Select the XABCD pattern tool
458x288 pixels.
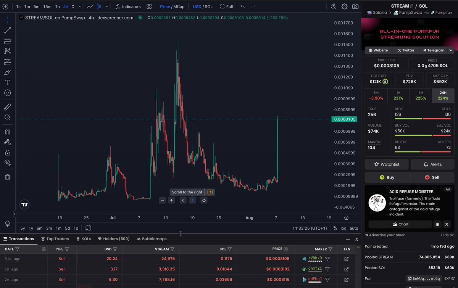pos(8,51)
